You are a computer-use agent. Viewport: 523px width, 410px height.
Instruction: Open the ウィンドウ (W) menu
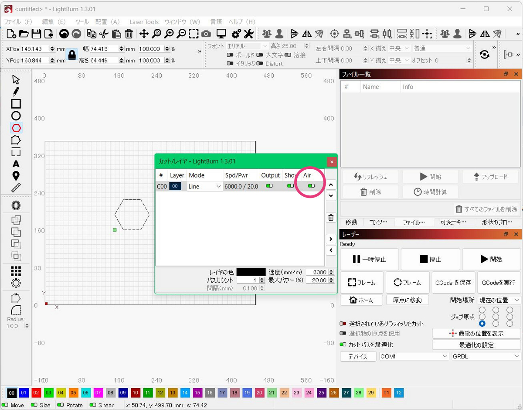(183, 22)
